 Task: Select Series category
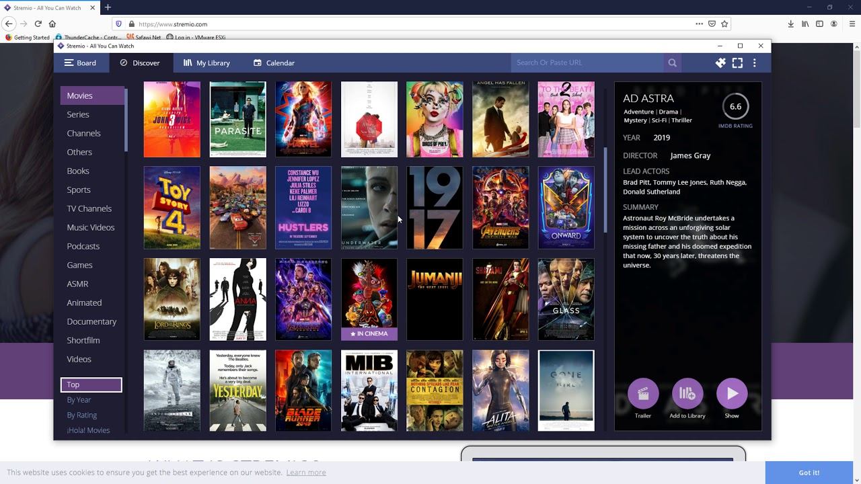[x=92, y=114]
